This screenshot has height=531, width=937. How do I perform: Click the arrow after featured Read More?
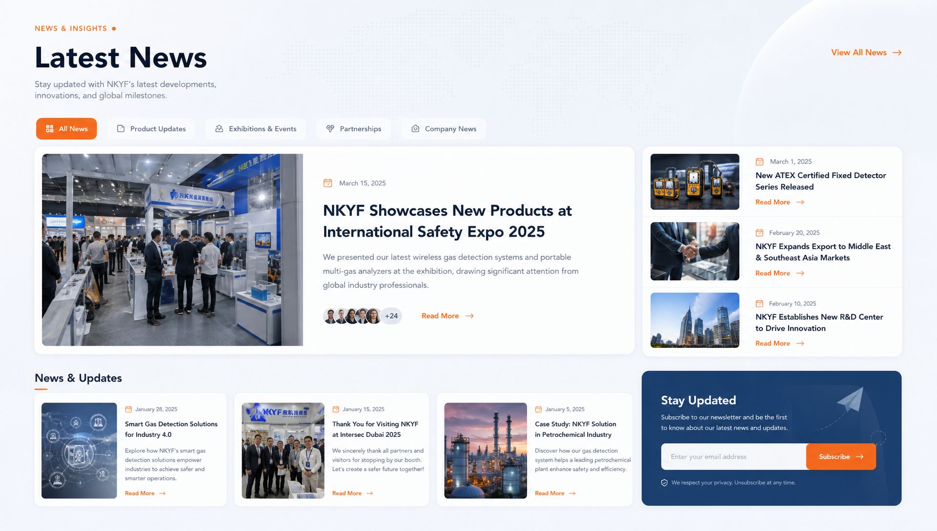(x=469, y=316)
